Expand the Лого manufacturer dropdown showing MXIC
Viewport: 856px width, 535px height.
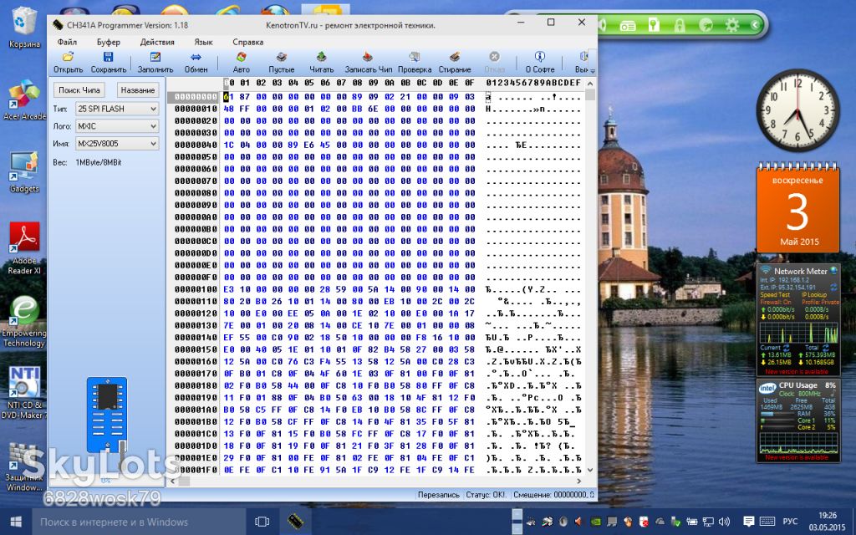coord(117,126)
